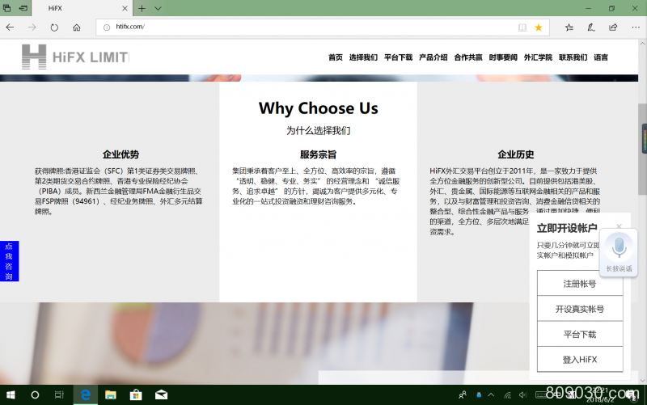Reload the current page
The image size is (647, 405).
(x=54, y=27)
